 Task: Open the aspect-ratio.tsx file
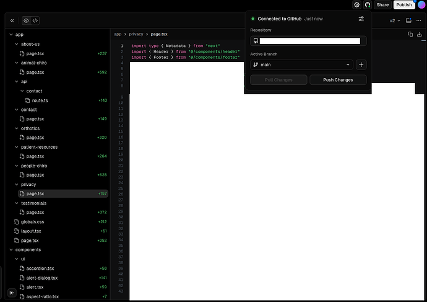click(x=43, y=296)
